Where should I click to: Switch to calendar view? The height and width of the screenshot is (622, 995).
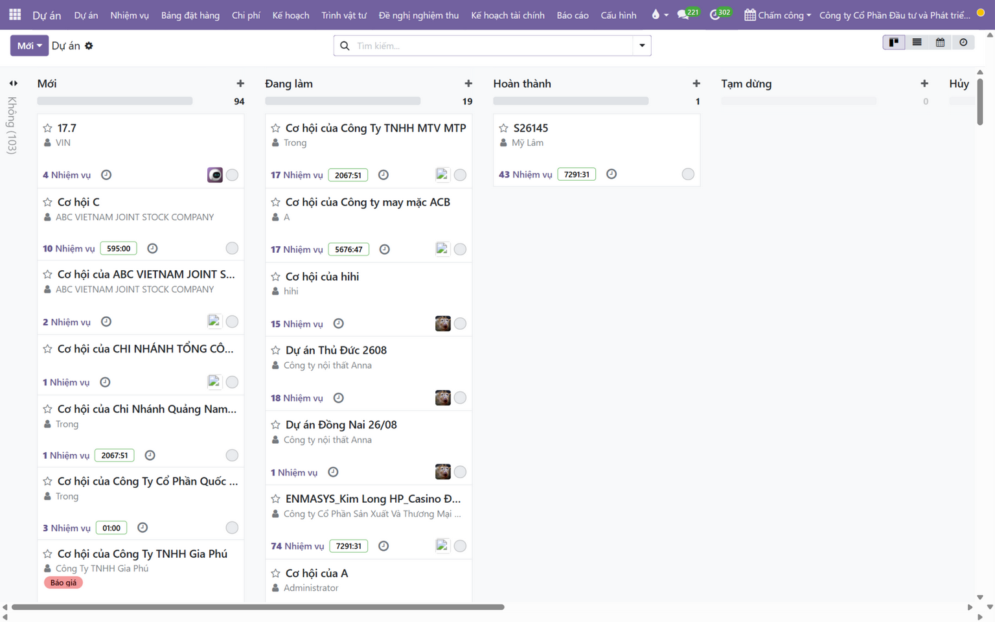[941, 43]
